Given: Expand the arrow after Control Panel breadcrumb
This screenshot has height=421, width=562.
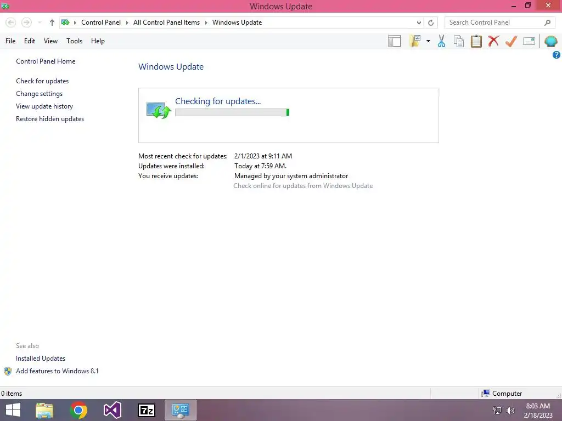Looking at the screenshot, I should click(127, 22).
